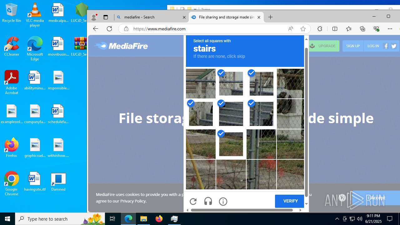Click the UPGRADE button

(324, 46)
